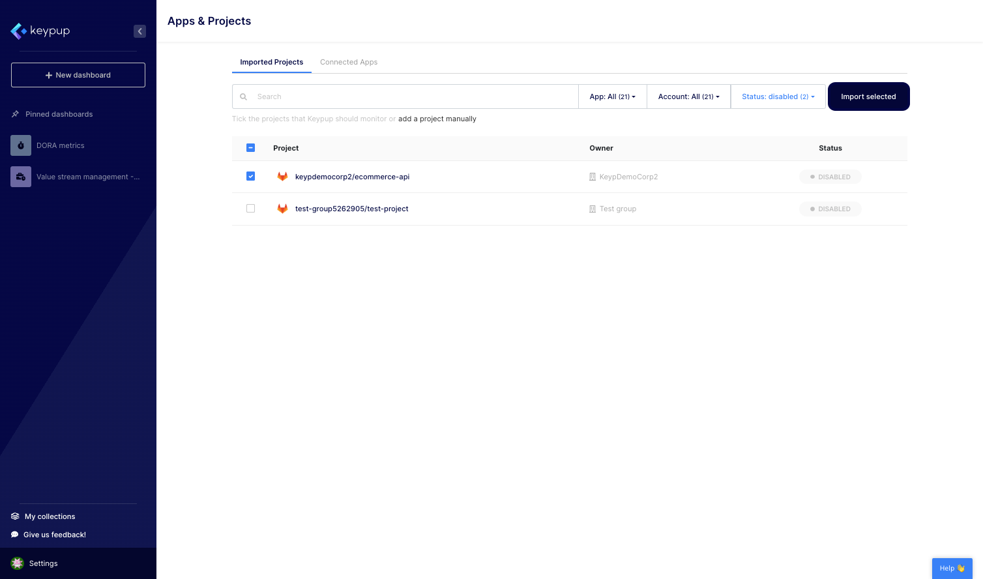The height and width of the screenshot is (579, 983).
Task: Collapse the sidebar with the chevron arrow
Action: (x=139, y=31)
